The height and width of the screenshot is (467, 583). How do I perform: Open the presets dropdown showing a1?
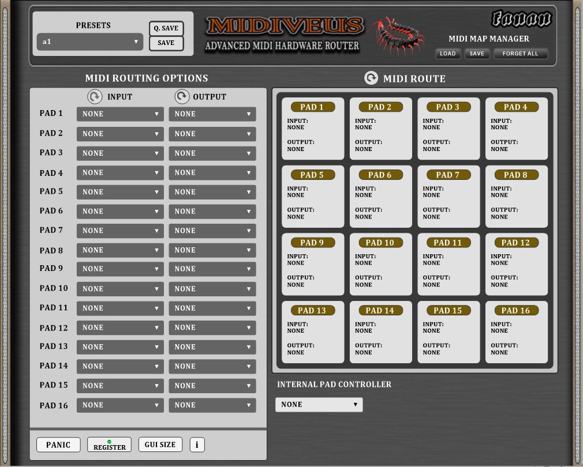[x=90, y=42]
